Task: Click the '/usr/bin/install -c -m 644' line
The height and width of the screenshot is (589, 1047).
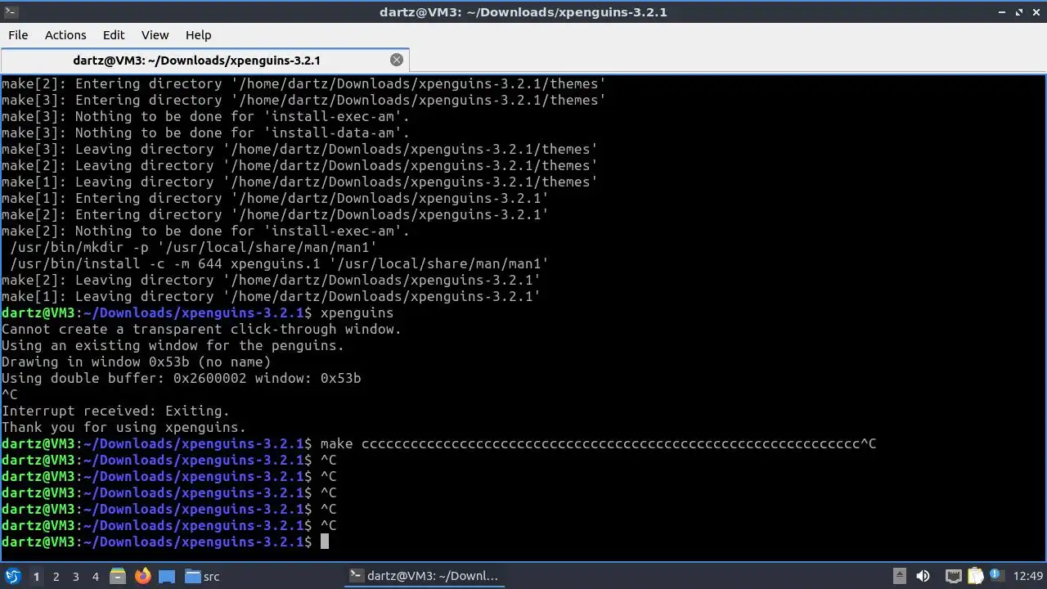Action: pos(279,263)
